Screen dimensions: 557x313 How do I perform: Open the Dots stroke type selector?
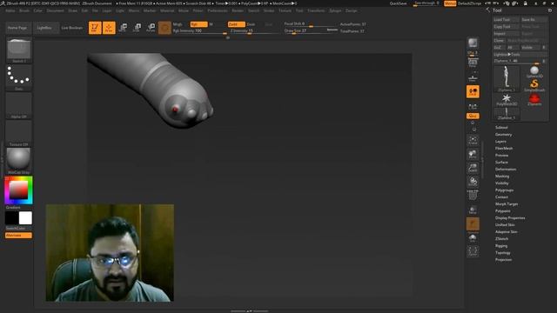[19, 78]
